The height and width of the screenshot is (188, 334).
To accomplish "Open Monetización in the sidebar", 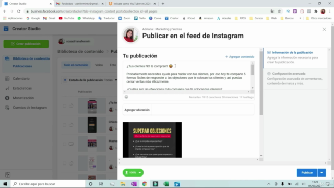I will tap(23, 98).
